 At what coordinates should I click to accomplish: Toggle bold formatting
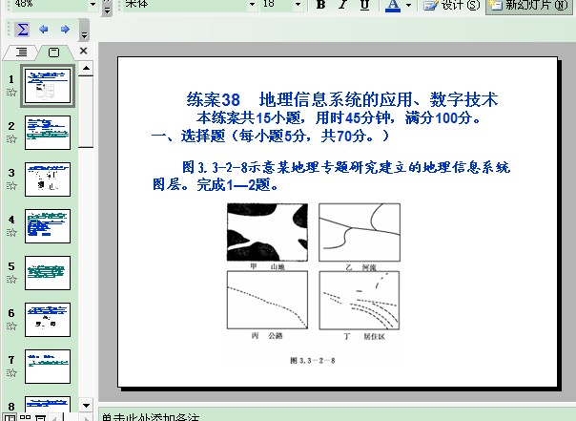(320, 5)
